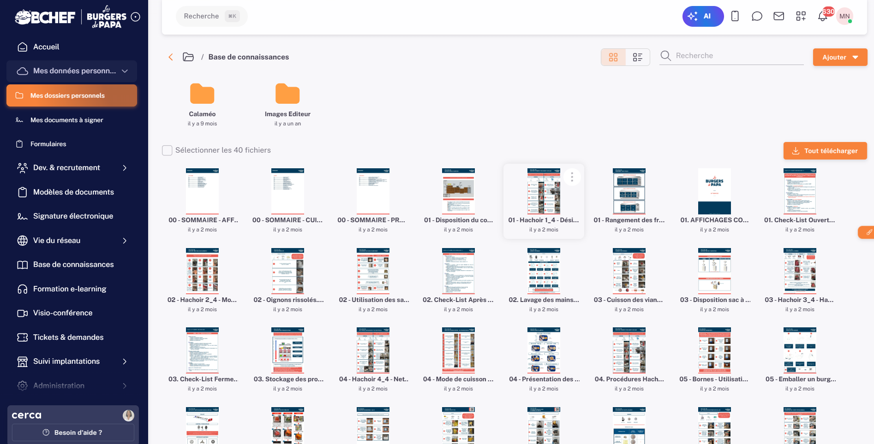Image resolution: width=874 pixels, height=444 pixels.
Task: Open 04 - Hachoir 4_4 - Net.. thumbnail
Action: (x=373, y=350)
